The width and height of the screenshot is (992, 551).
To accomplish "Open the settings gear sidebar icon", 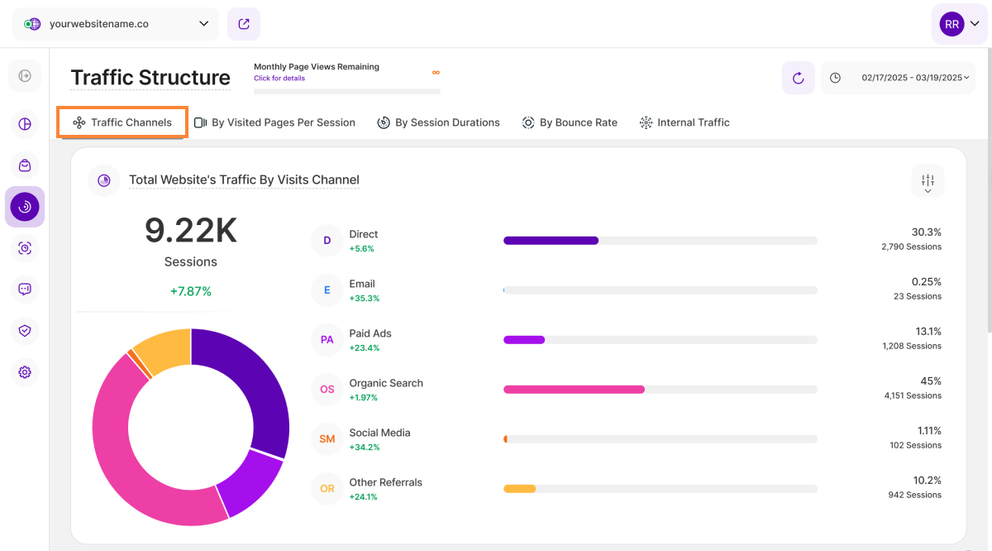I will (25, 372).
